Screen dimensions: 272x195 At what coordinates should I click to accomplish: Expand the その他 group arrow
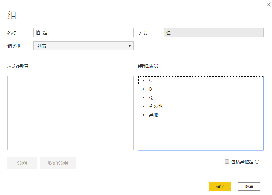[143, 106]
